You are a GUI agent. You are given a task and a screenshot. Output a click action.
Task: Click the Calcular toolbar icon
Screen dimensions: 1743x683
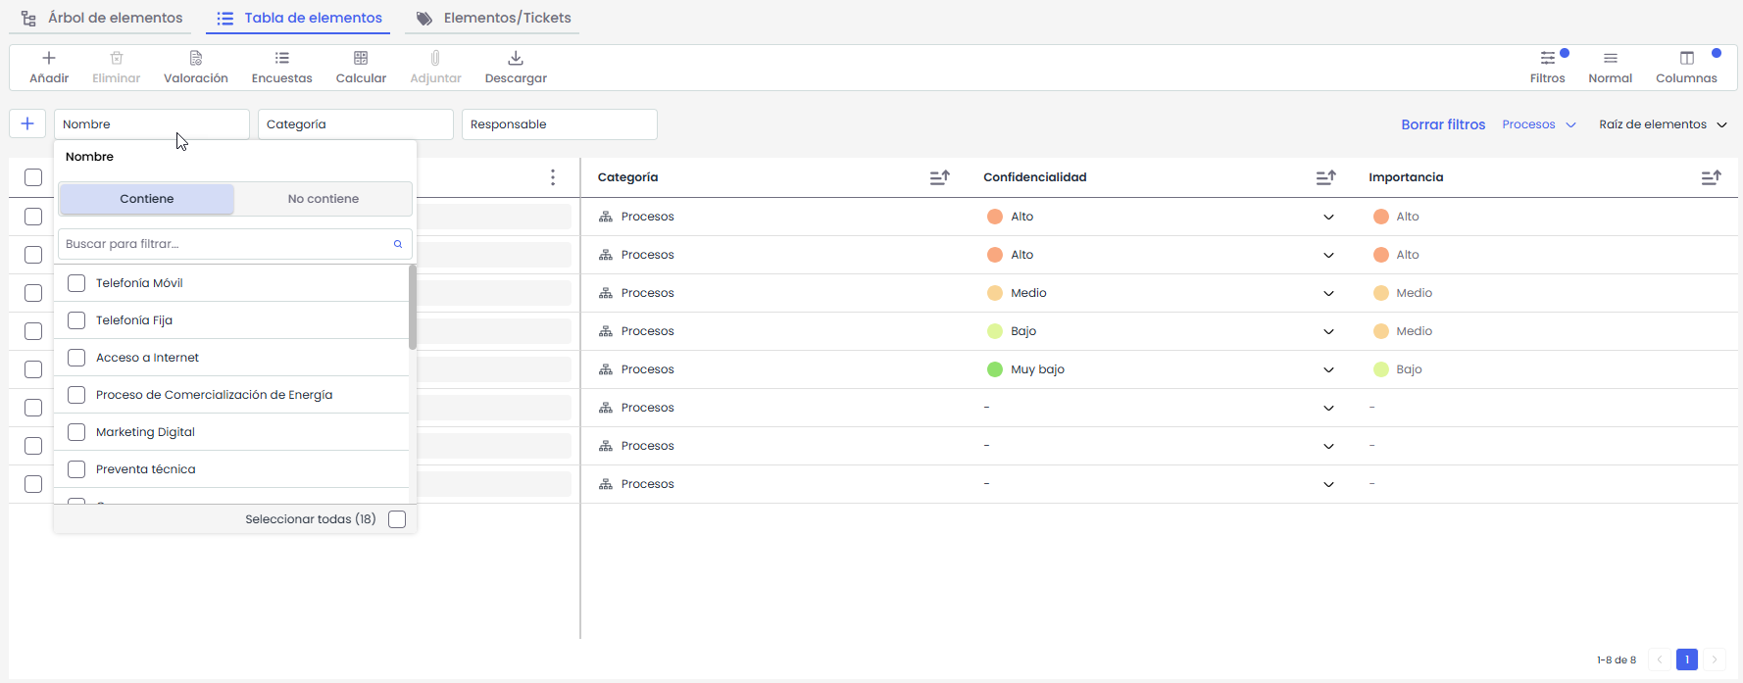point(361,59)
